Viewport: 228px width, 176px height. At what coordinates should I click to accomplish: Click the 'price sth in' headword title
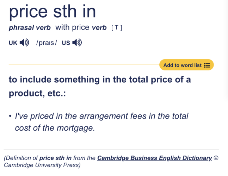(53, 11)
